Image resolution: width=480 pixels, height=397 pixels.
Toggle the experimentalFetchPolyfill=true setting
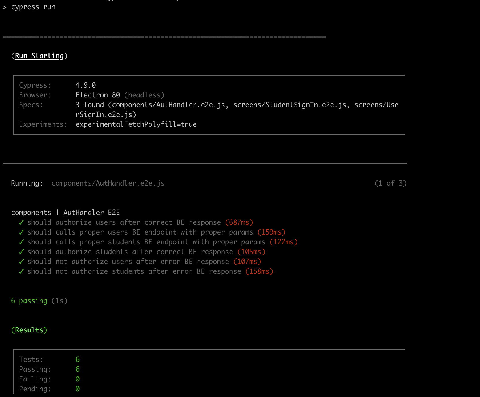point(136,124)
